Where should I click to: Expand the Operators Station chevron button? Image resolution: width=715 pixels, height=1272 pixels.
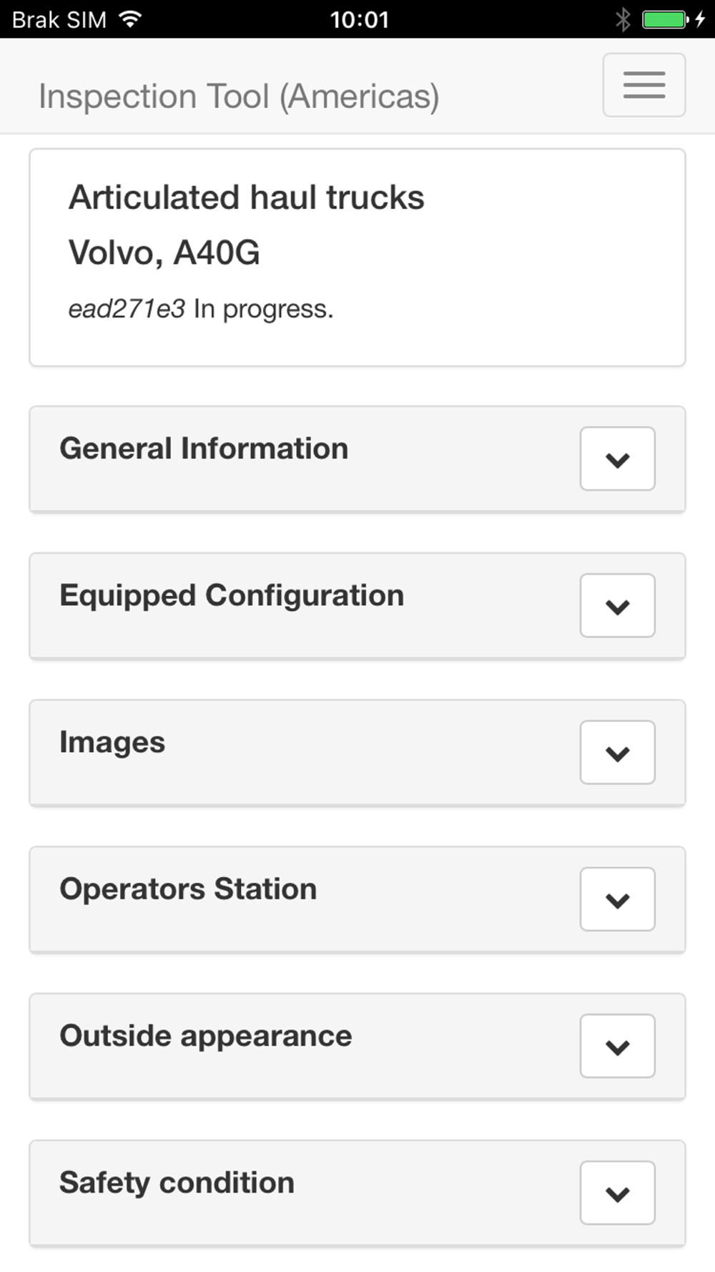click(x=617, y=899)
